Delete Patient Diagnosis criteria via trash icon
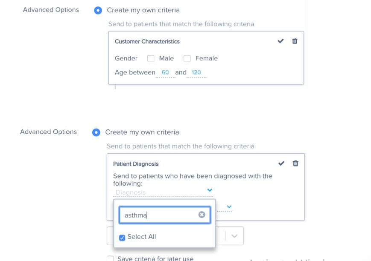The image size is (371, 261). pyautogui.click(x=295, y=163)
